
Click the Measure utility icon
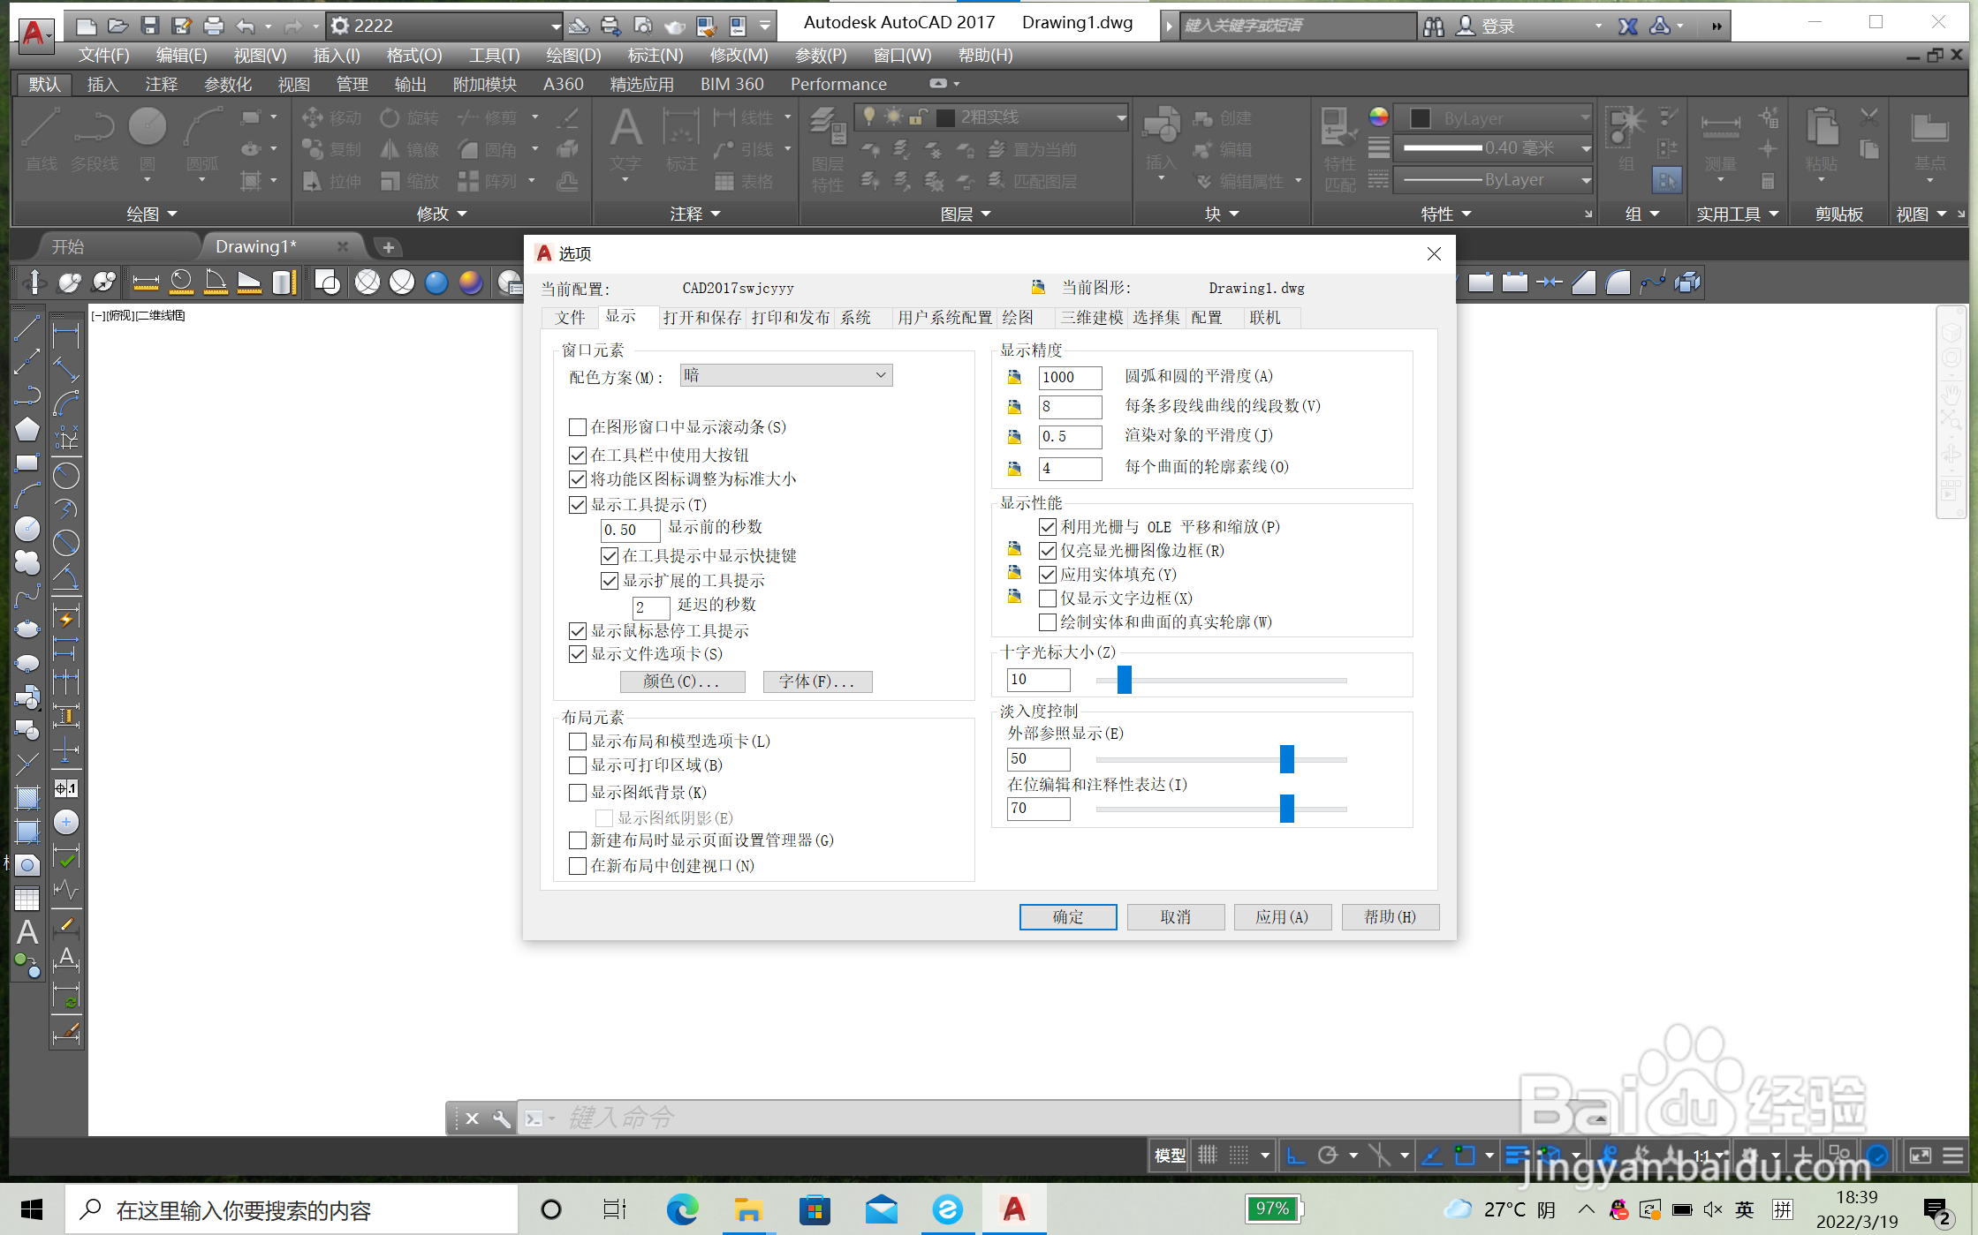(1720, 139)
